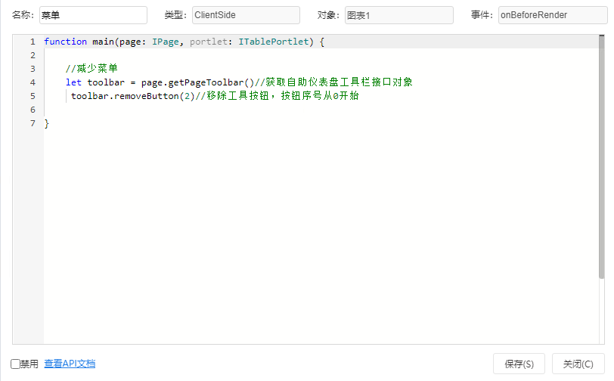The width and height of the screenshot is (614, 381).
Task: Click the //减少菜单 comment line
Action: [91, 69]
